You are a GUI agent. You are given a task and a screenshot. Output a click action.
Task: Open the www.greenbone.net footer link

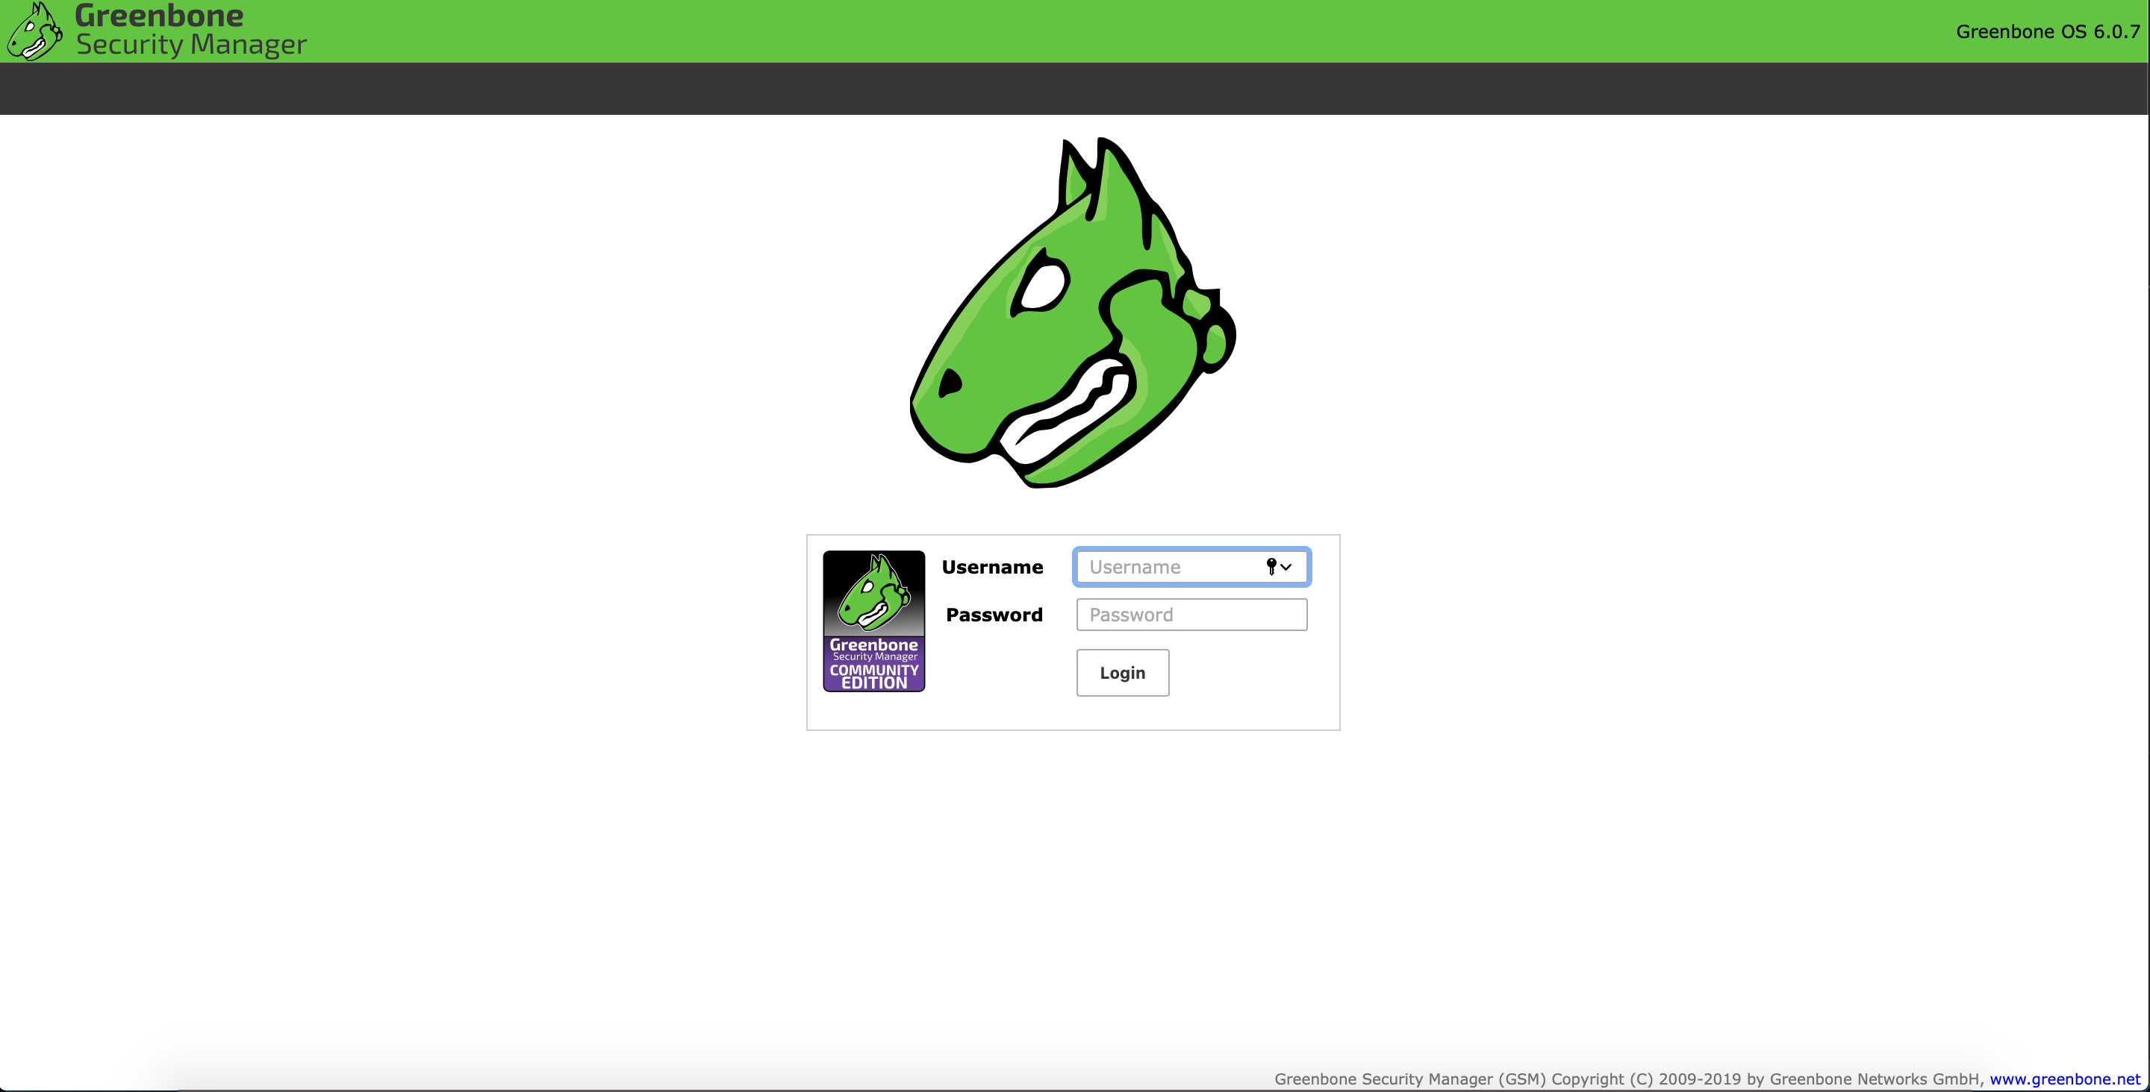(x=2064, y=1079)
